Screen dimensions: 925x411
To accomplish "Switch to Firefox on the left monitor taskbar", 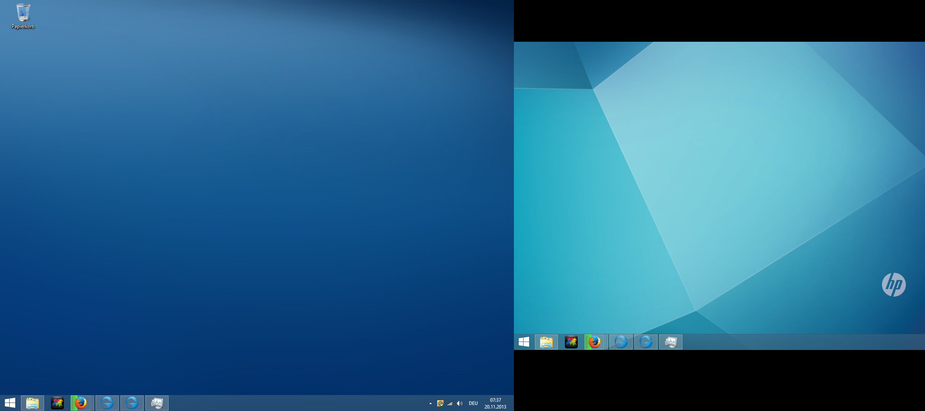I will 81,403.
